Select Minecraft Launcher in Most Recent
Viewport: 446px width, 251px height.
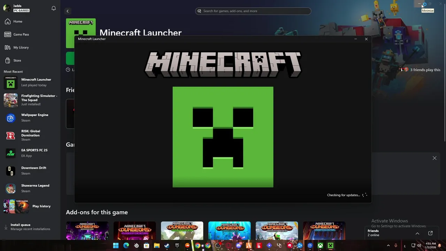click(x=30, y=83)
